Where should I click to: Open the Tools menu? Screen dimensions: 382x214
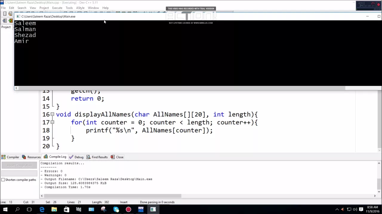tap(69, 8)
